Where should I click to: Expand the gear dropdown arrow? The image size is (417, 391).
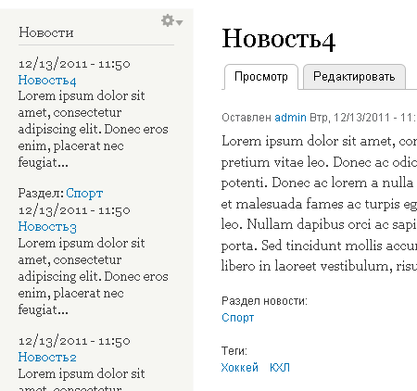click(180, 22)
